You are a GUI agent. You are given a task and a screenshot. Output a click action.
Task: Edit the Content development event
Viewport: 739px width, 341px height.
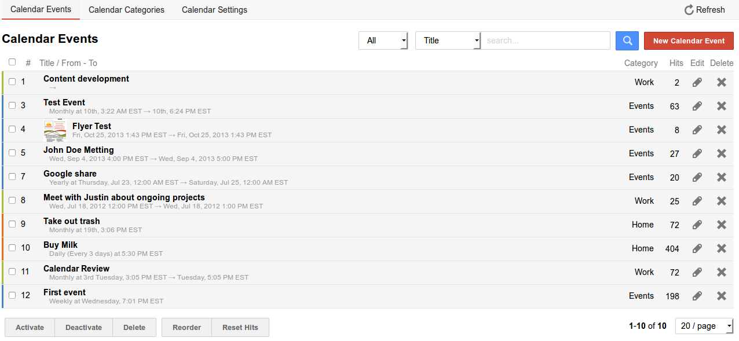(697, 82)
